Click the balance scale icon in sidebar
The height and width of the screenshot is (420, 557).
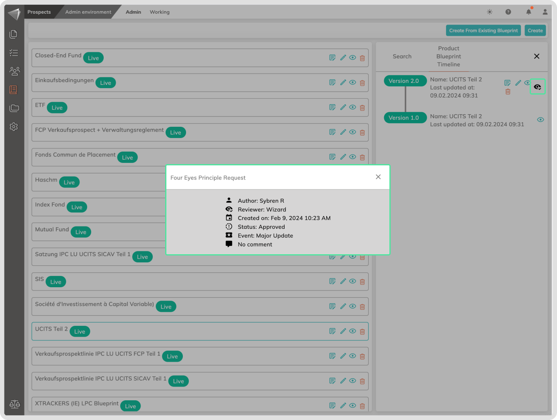pyautogui.click(x=15, y=404)
